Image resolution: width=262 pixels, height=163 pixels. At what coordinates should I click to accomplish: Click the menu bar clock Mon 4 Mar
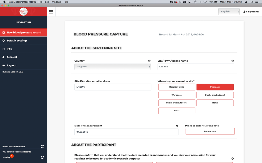(231, 2)
